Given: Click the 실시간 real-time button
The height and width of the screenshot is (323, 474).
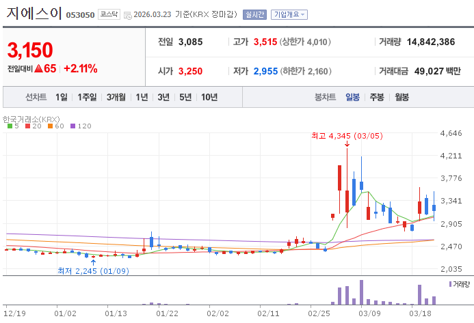Looking at the screenshot, I should click(254, 14).
